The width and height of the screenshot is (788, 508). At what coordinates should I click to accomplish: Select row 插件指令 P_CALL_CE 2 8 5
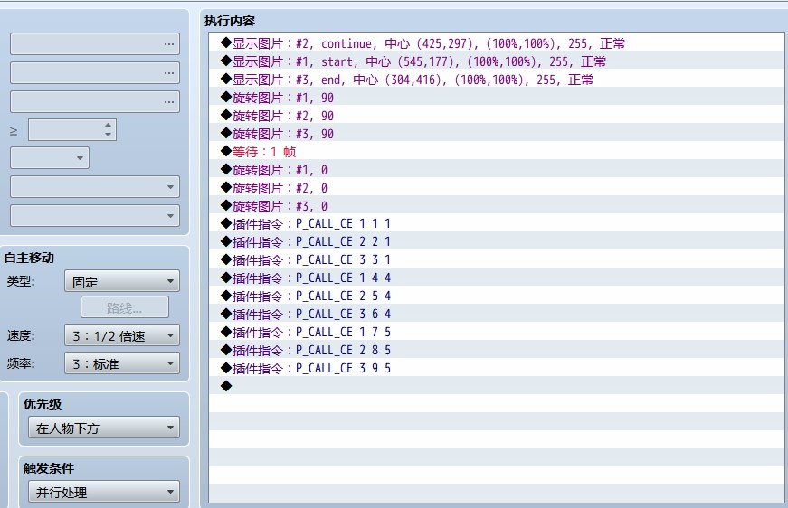tap(497, 350)
